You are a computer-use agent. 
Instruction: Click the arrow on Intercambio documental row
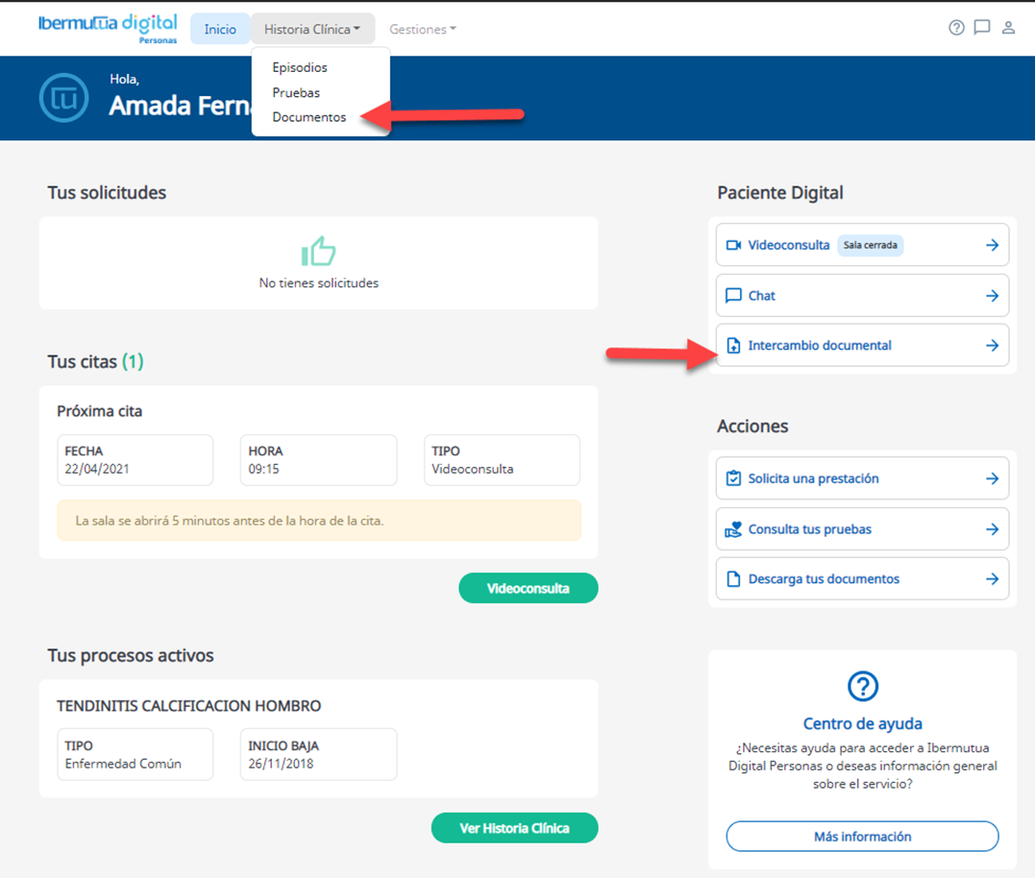tap(992, 346)
